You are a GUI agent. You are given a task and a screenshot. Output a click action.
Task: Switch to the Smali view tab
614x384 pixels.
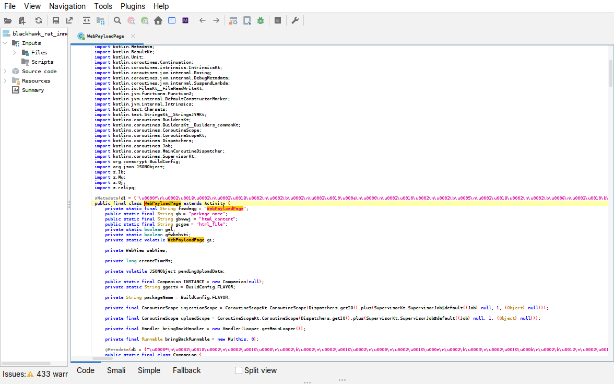coord(116,370)
